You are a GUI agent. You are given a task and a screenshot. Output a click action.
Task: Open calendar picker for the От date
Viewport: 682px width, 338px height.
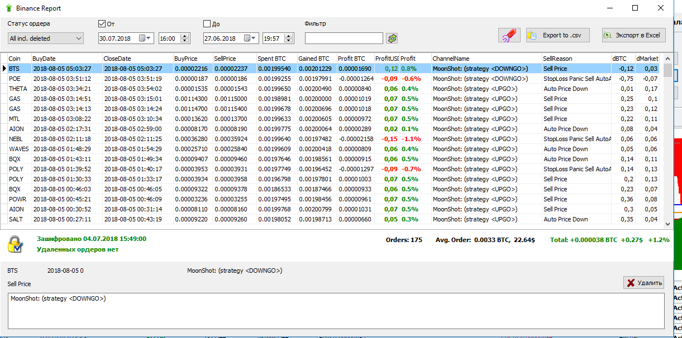[x=145, y=38]
